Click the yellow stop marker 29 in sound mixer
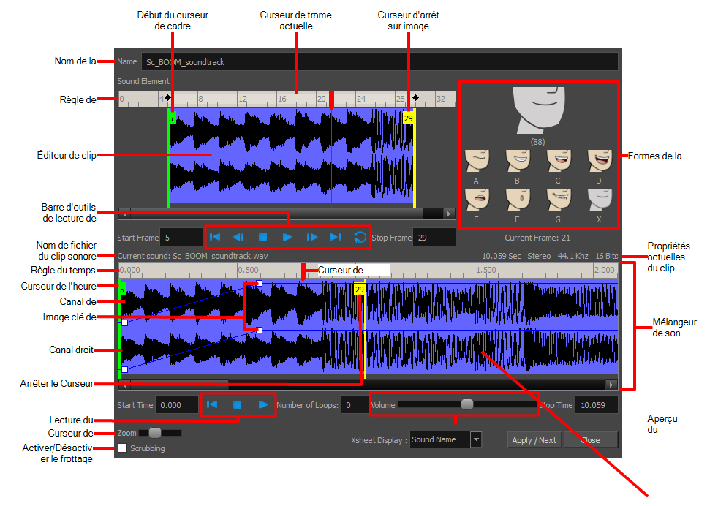This screenshot has width=718, height=506. tap(360, 290)
